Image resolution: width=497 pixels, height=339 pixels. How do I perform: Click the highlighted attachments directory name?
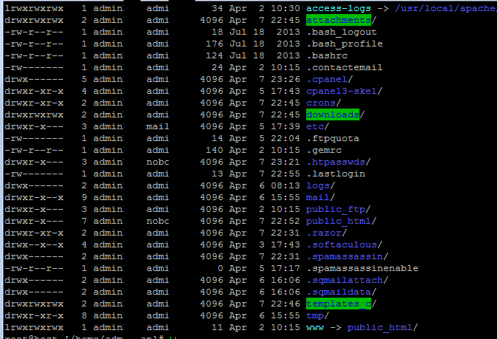[x=339, y=20]
